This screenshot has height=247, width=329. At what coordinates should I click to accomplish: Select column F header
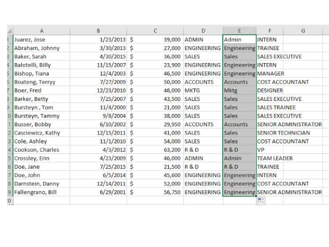point(270,31)
